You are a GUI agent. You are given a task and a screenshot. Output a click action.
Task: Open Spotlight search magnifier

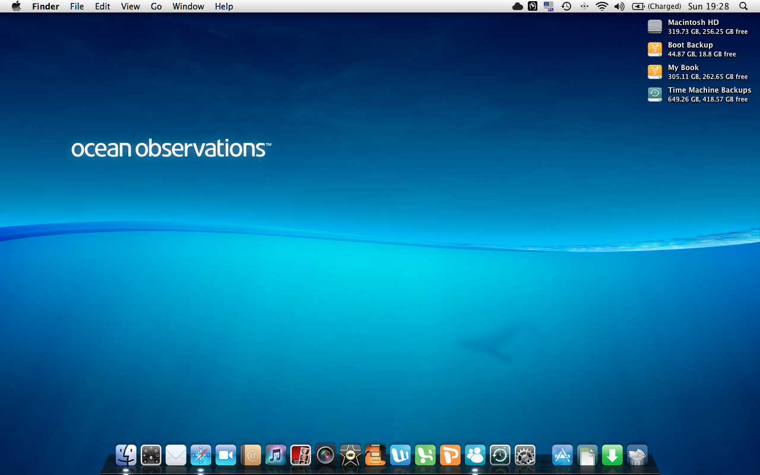pyautogui.click(x=743, y=7)
